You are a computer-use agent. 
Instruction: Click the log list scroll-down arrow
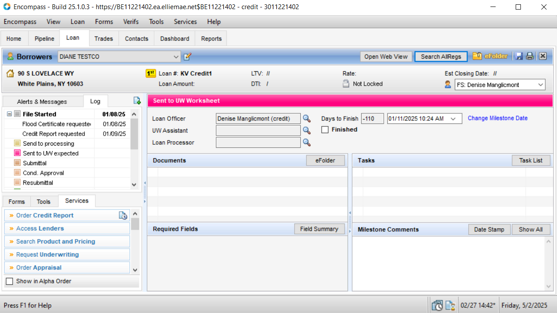click(x=134, y=184)
